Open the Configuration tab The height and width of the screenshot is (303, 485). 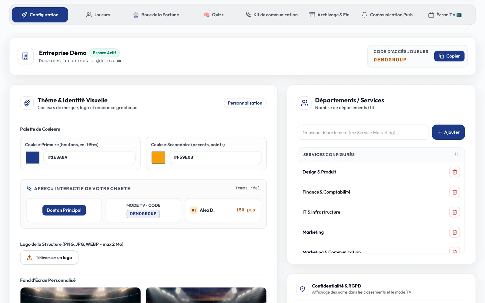tap(40, 15)
